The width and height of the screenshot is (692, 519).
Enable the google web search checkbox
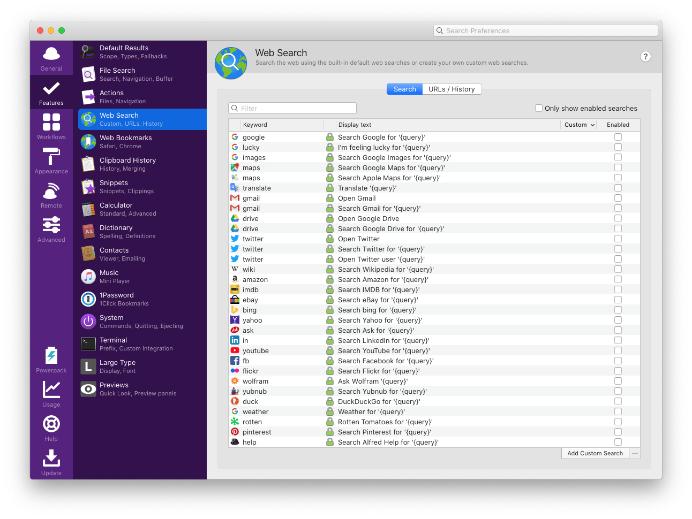pos(618,137)
